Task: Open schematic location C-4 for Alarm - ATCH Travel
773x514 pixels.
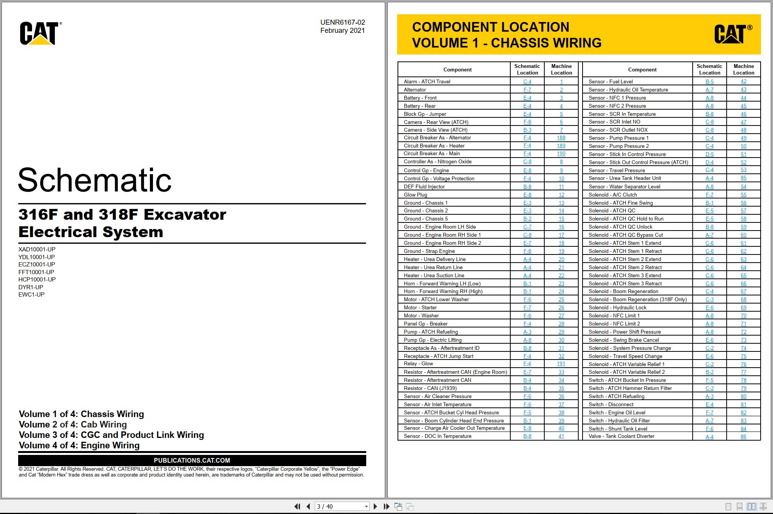Action: [527, 81]
